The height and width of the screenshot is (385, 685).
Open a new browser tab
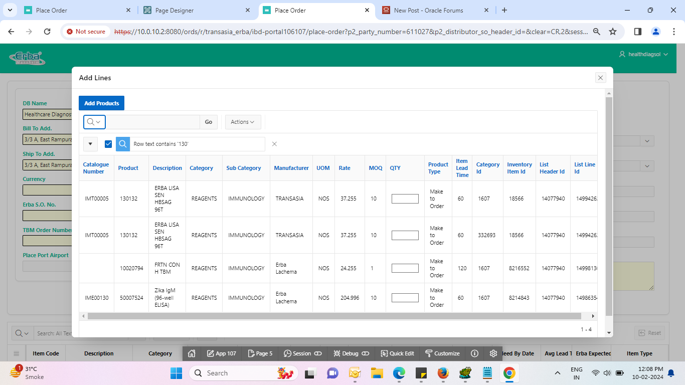pos(504,10)
